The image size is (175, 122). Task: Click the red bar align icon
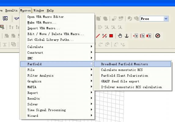(x=142, y=36)
